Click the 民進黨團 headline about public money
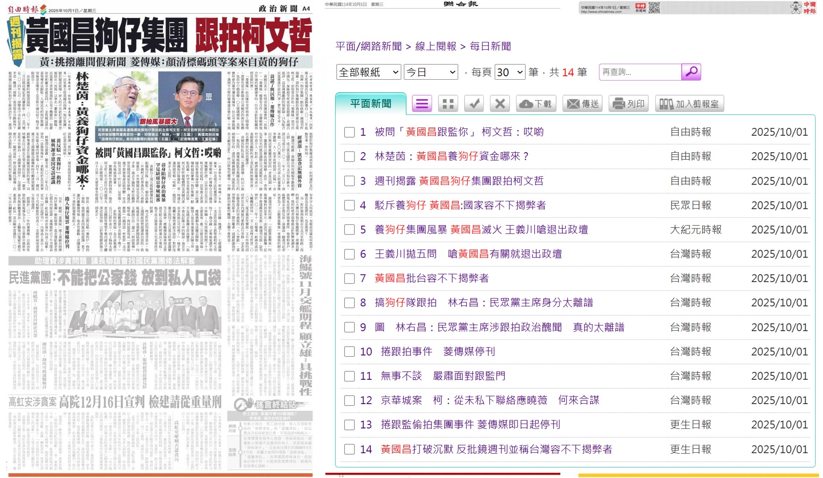The image size is (823, 478). click(x=115, y=278)
